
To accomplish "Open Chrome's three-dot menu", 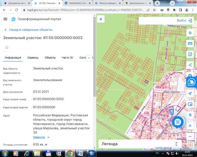I will 193,10.
